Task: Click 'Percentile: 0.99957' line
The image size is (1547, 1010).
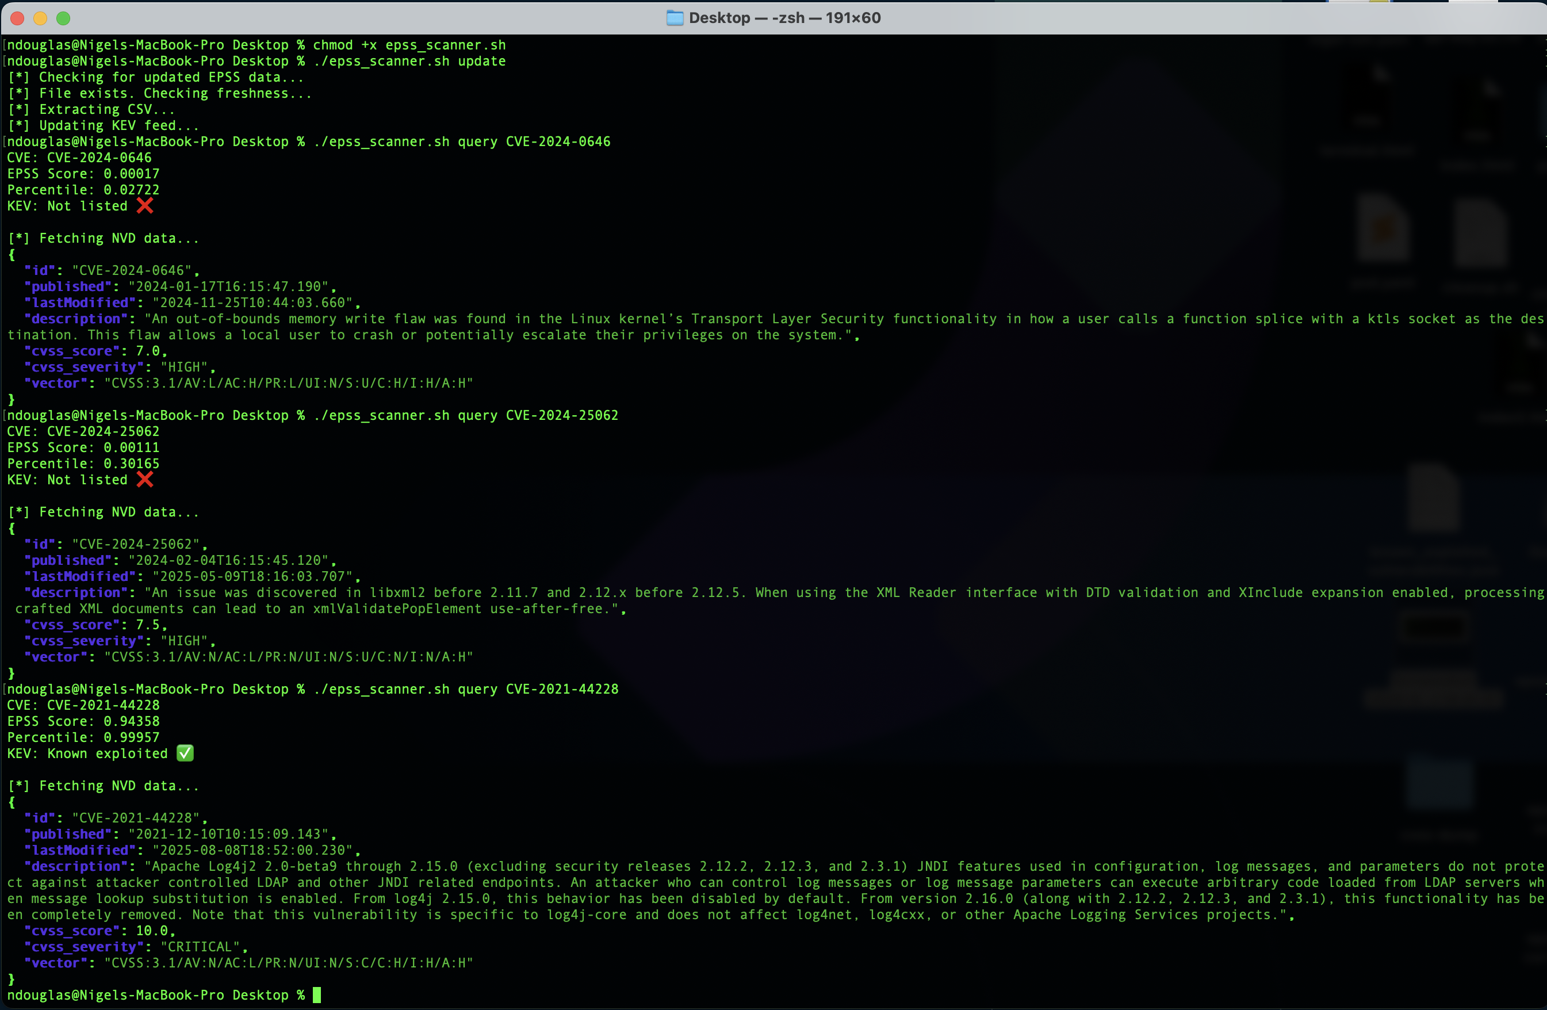Action: 83,738
